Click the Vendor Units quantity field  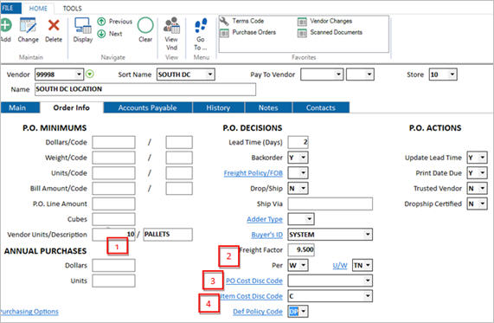(x=113, y=235)
